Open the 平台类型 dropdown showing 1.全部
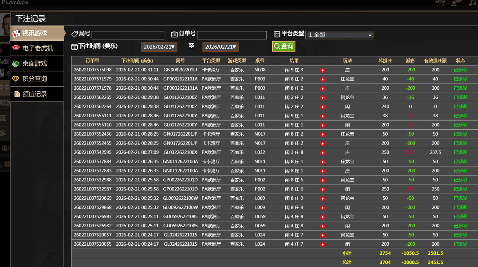This screenshot has height=267, width=478. click(340, 35)
